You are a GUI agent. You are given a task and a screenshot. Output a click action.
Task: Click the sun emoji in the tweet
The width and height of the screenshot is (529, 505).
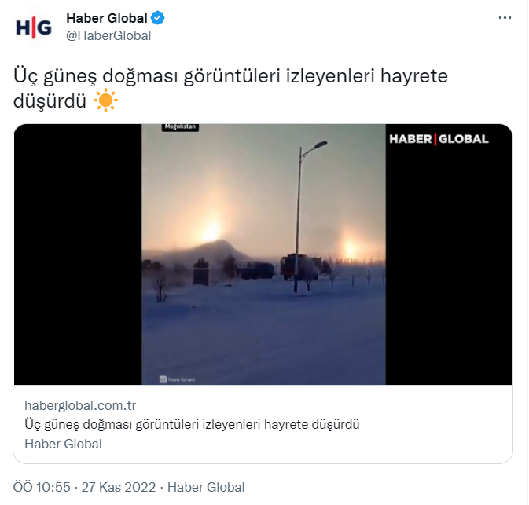[105, 100]
